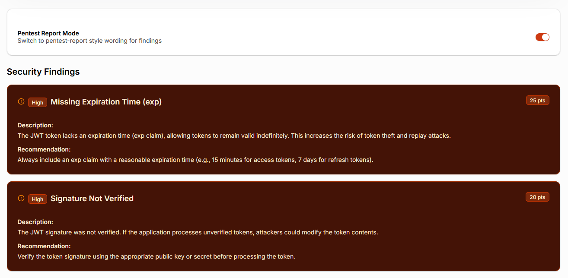The height and width of the screenshot is (278, 568).
Task: Click the Pentest Report Mode label
Action: 48,33
